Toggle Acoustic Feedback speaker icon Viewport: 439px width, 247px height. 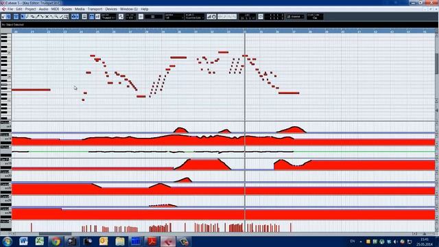pyautogui.click(x=8, y=16)
